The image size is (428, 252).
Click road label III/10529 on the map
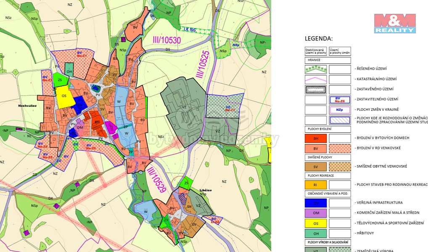tap(156, 180)
